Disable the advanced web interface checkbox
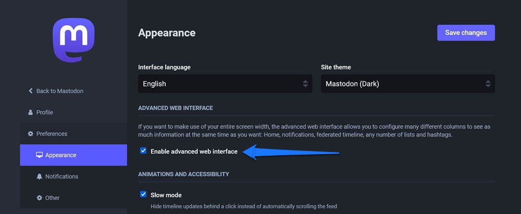The width and height of the screenshot is (521, 214). pyautogui.click(x=143, y=151)
